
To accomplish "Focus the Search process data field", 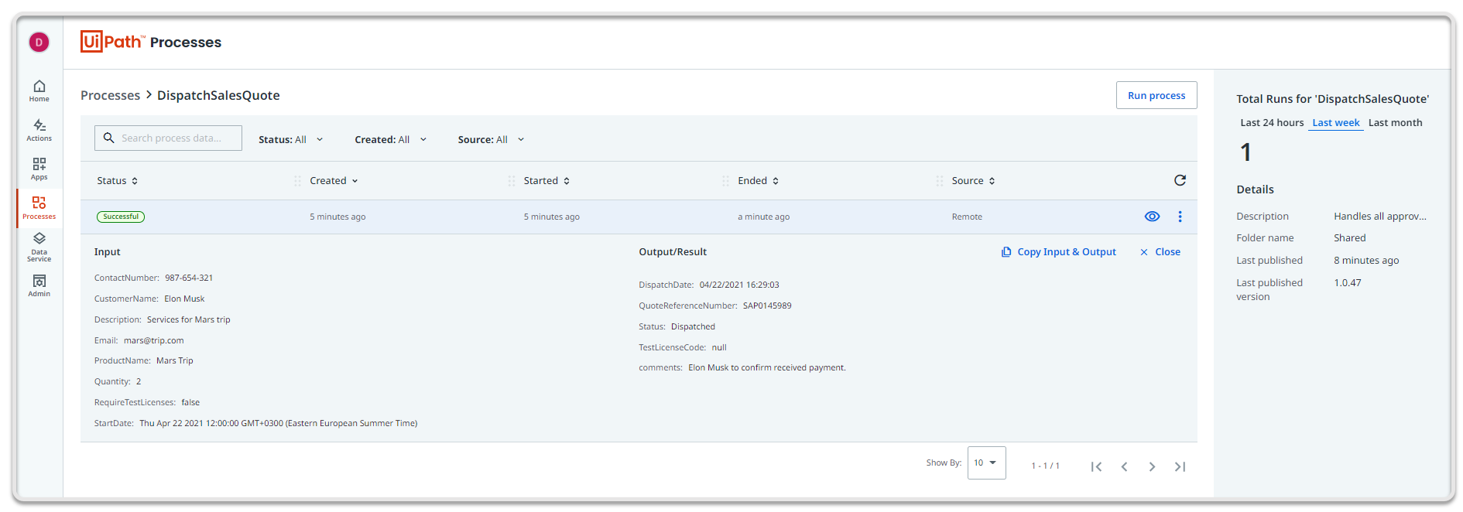I will [x=168, y=138].
